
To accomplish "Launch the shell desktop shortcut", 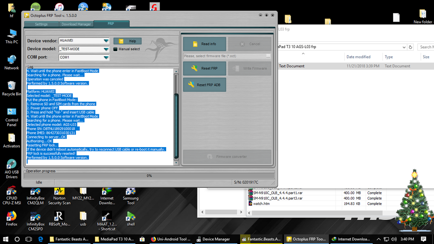I will pos(131,219).
